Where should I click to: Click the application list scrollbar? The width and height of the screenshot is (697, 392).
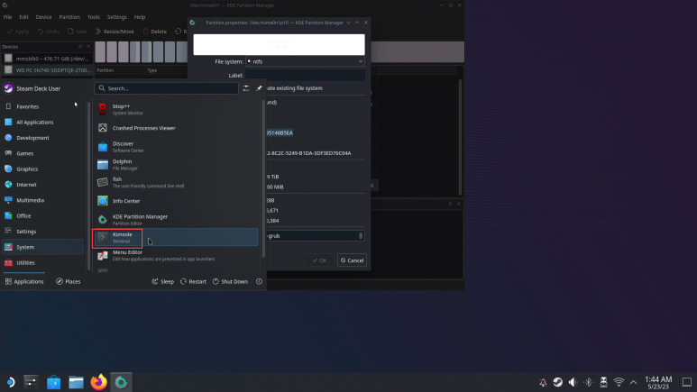tap(263, 179)
